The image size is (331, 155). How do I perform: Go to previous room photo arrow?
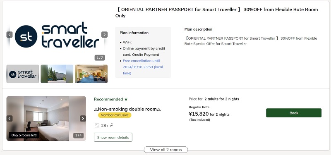pos(10,119)
